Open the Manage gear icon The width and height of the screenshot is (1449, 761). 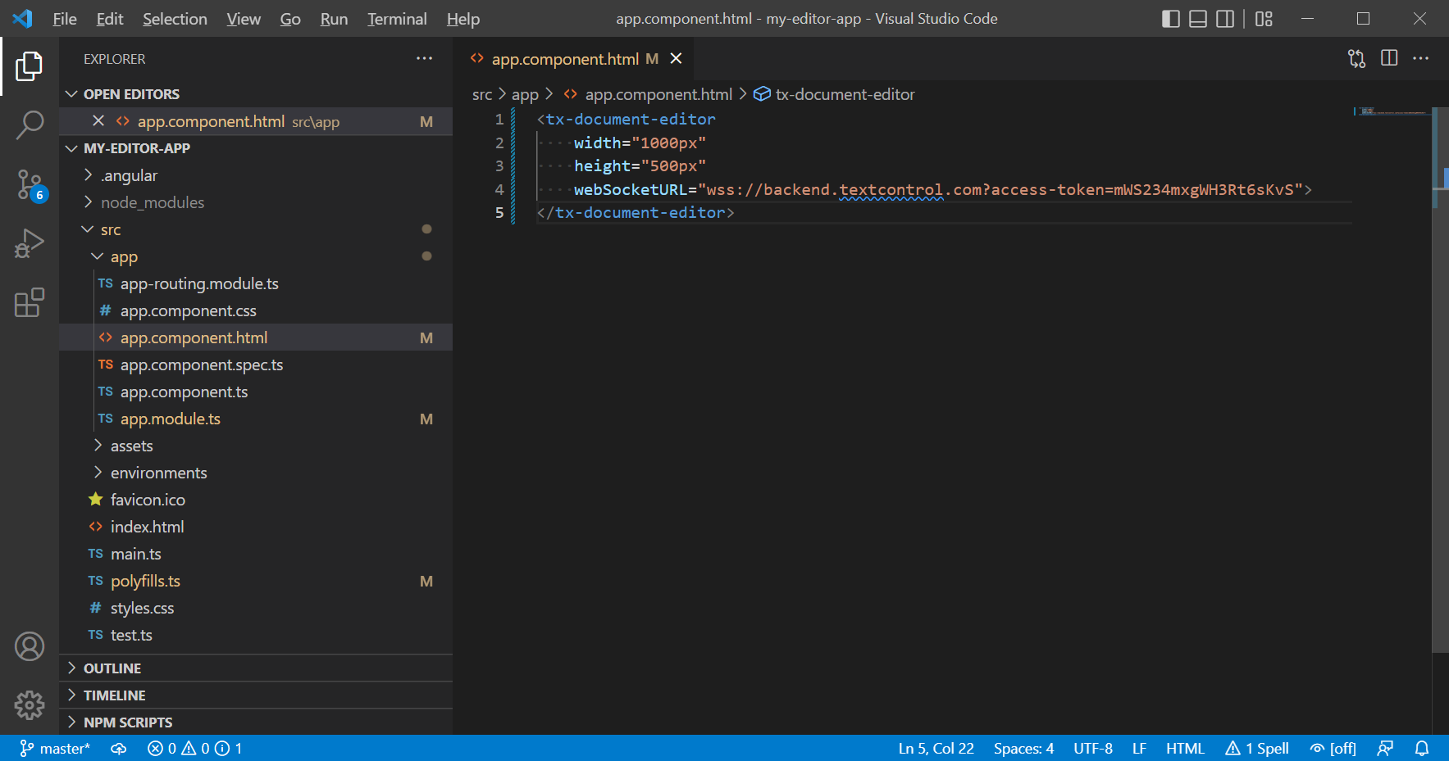[x=30, y=705]
